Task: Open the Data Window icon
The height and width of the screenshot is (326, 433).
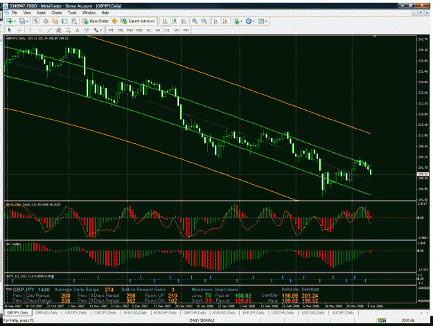Action: (46, 21)
